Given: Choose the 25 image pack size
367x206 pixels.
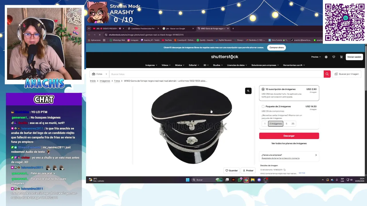Looking at the screenshot, I should point(293,124).
